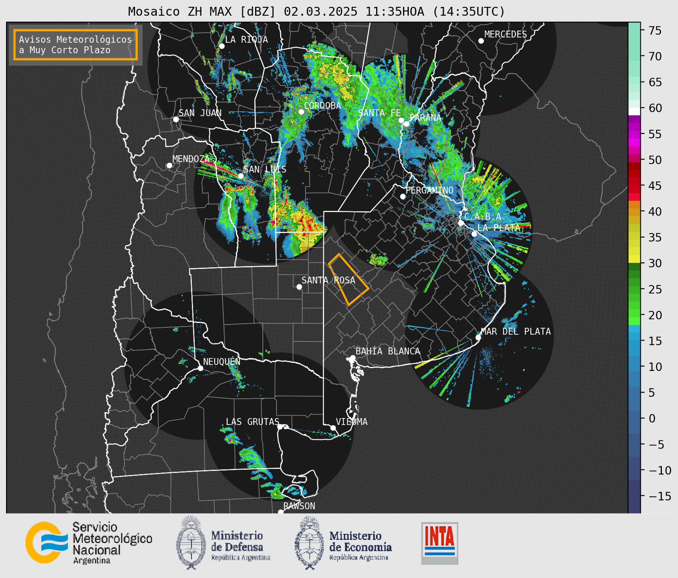The image size is (678, 578).
Task: Click the white dot marking Córdoba city
Action: 301,112
